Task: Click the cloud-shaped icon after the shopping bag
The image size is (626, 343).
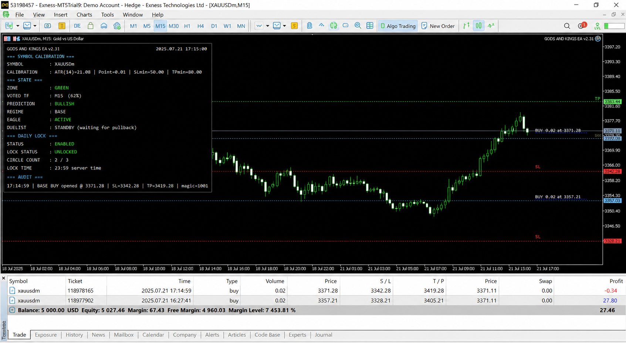Action: [104, 26]
